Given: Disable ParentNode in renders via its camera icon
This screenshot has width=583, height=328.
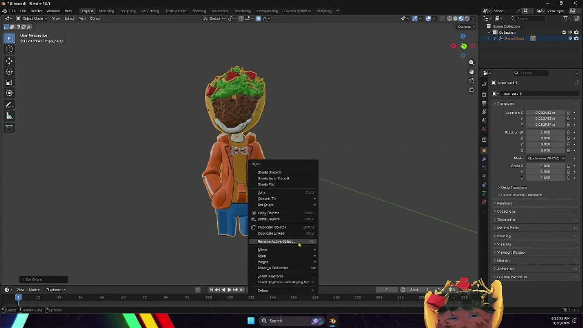Looking at the screenshot, I should coord(576,38).
